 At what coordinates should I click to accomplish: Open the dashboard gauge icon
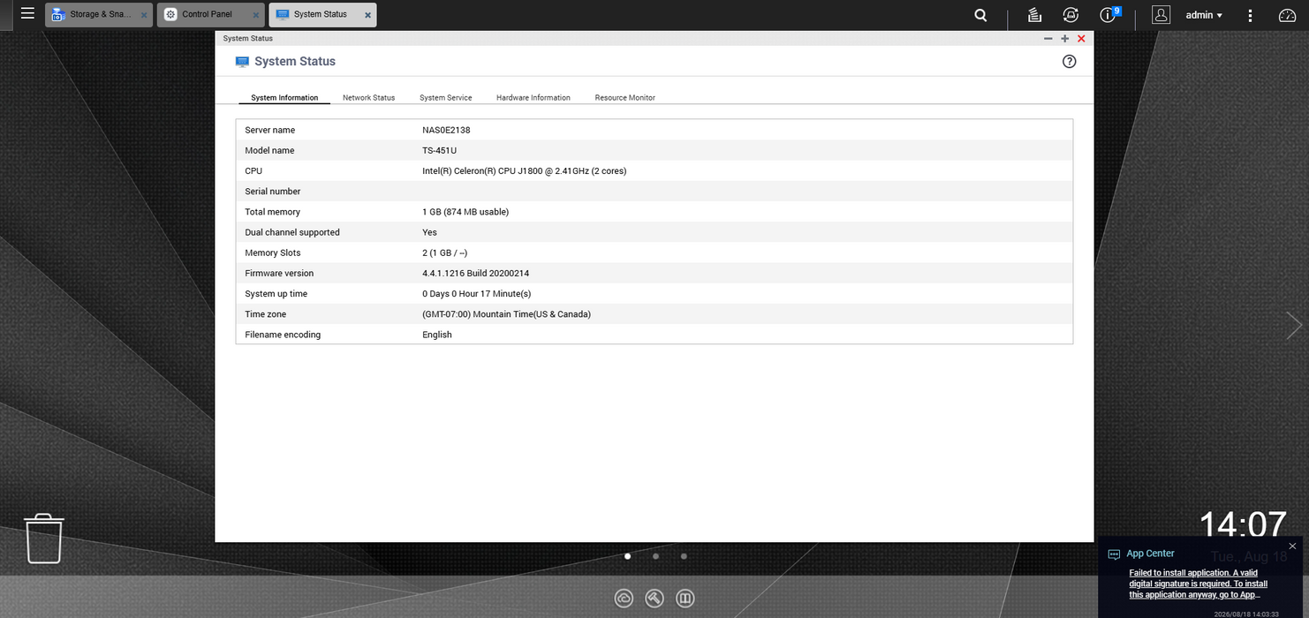click(1287, 15)
